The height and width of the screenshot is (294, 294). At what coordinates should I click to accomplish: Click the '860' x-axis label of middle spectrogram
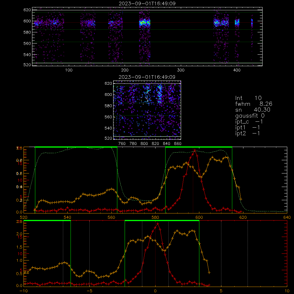pyautogui.click(x=178, y=144)
